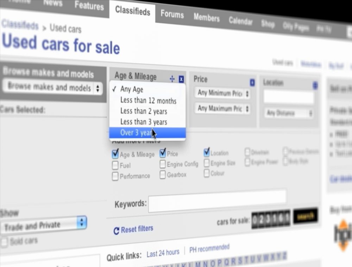Enable the Gearbox filter checkbox
The image size is (352, 267).
163,175
